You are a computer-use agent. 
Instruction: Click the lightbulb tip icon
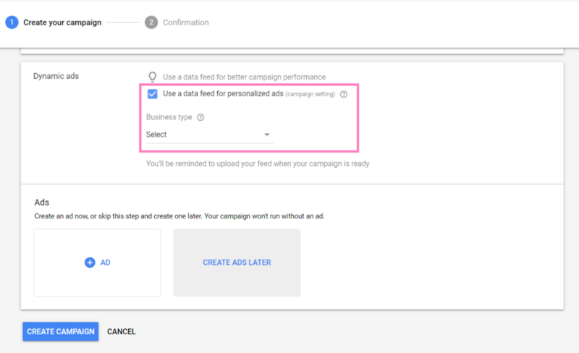(152, 77)
